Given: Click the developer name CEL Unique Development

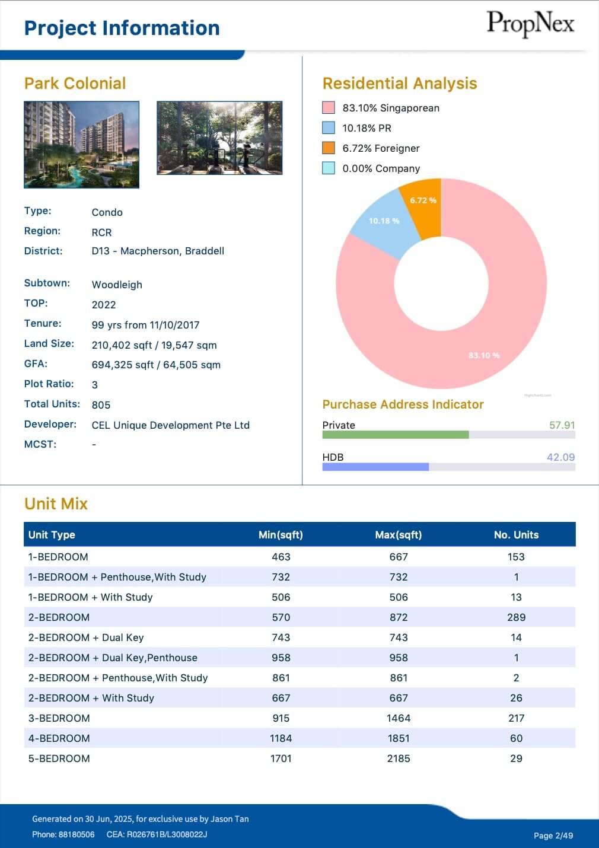Looking at the screenshot, I should 170,425.
